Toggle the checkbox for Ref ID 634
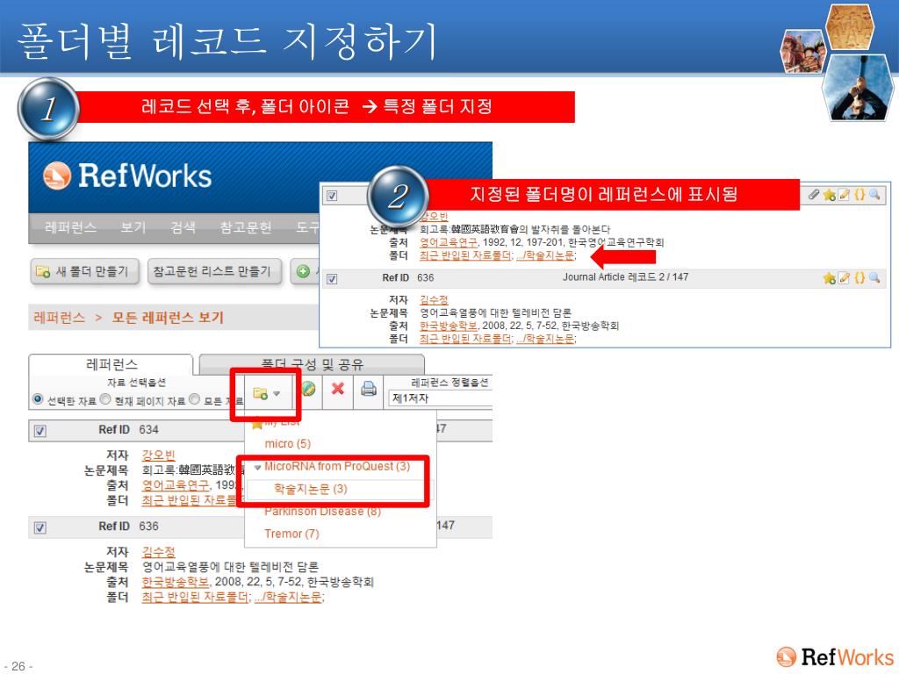This screenshot has width=899, height=674. [40, 431]
